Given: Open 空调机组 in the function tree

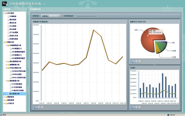Looking at the screenshot, I should point(13,16).
